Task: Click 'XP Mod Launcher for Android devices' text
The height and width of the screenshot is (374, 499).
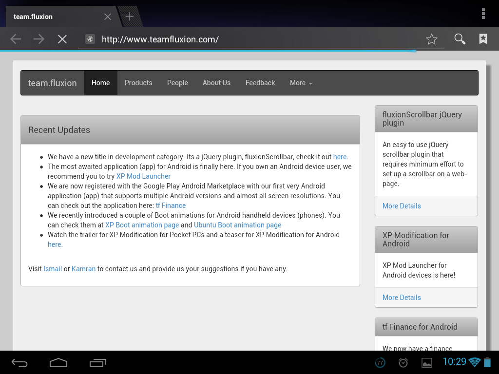Action: 419,270
